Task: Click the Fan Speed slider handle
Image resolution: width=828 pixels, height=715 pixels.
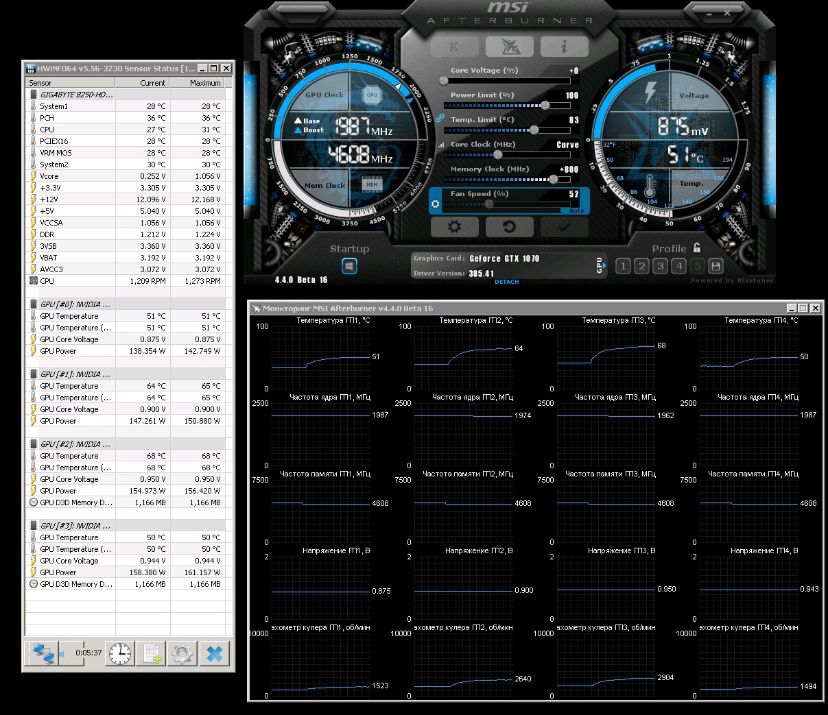Action: (489, 204)
